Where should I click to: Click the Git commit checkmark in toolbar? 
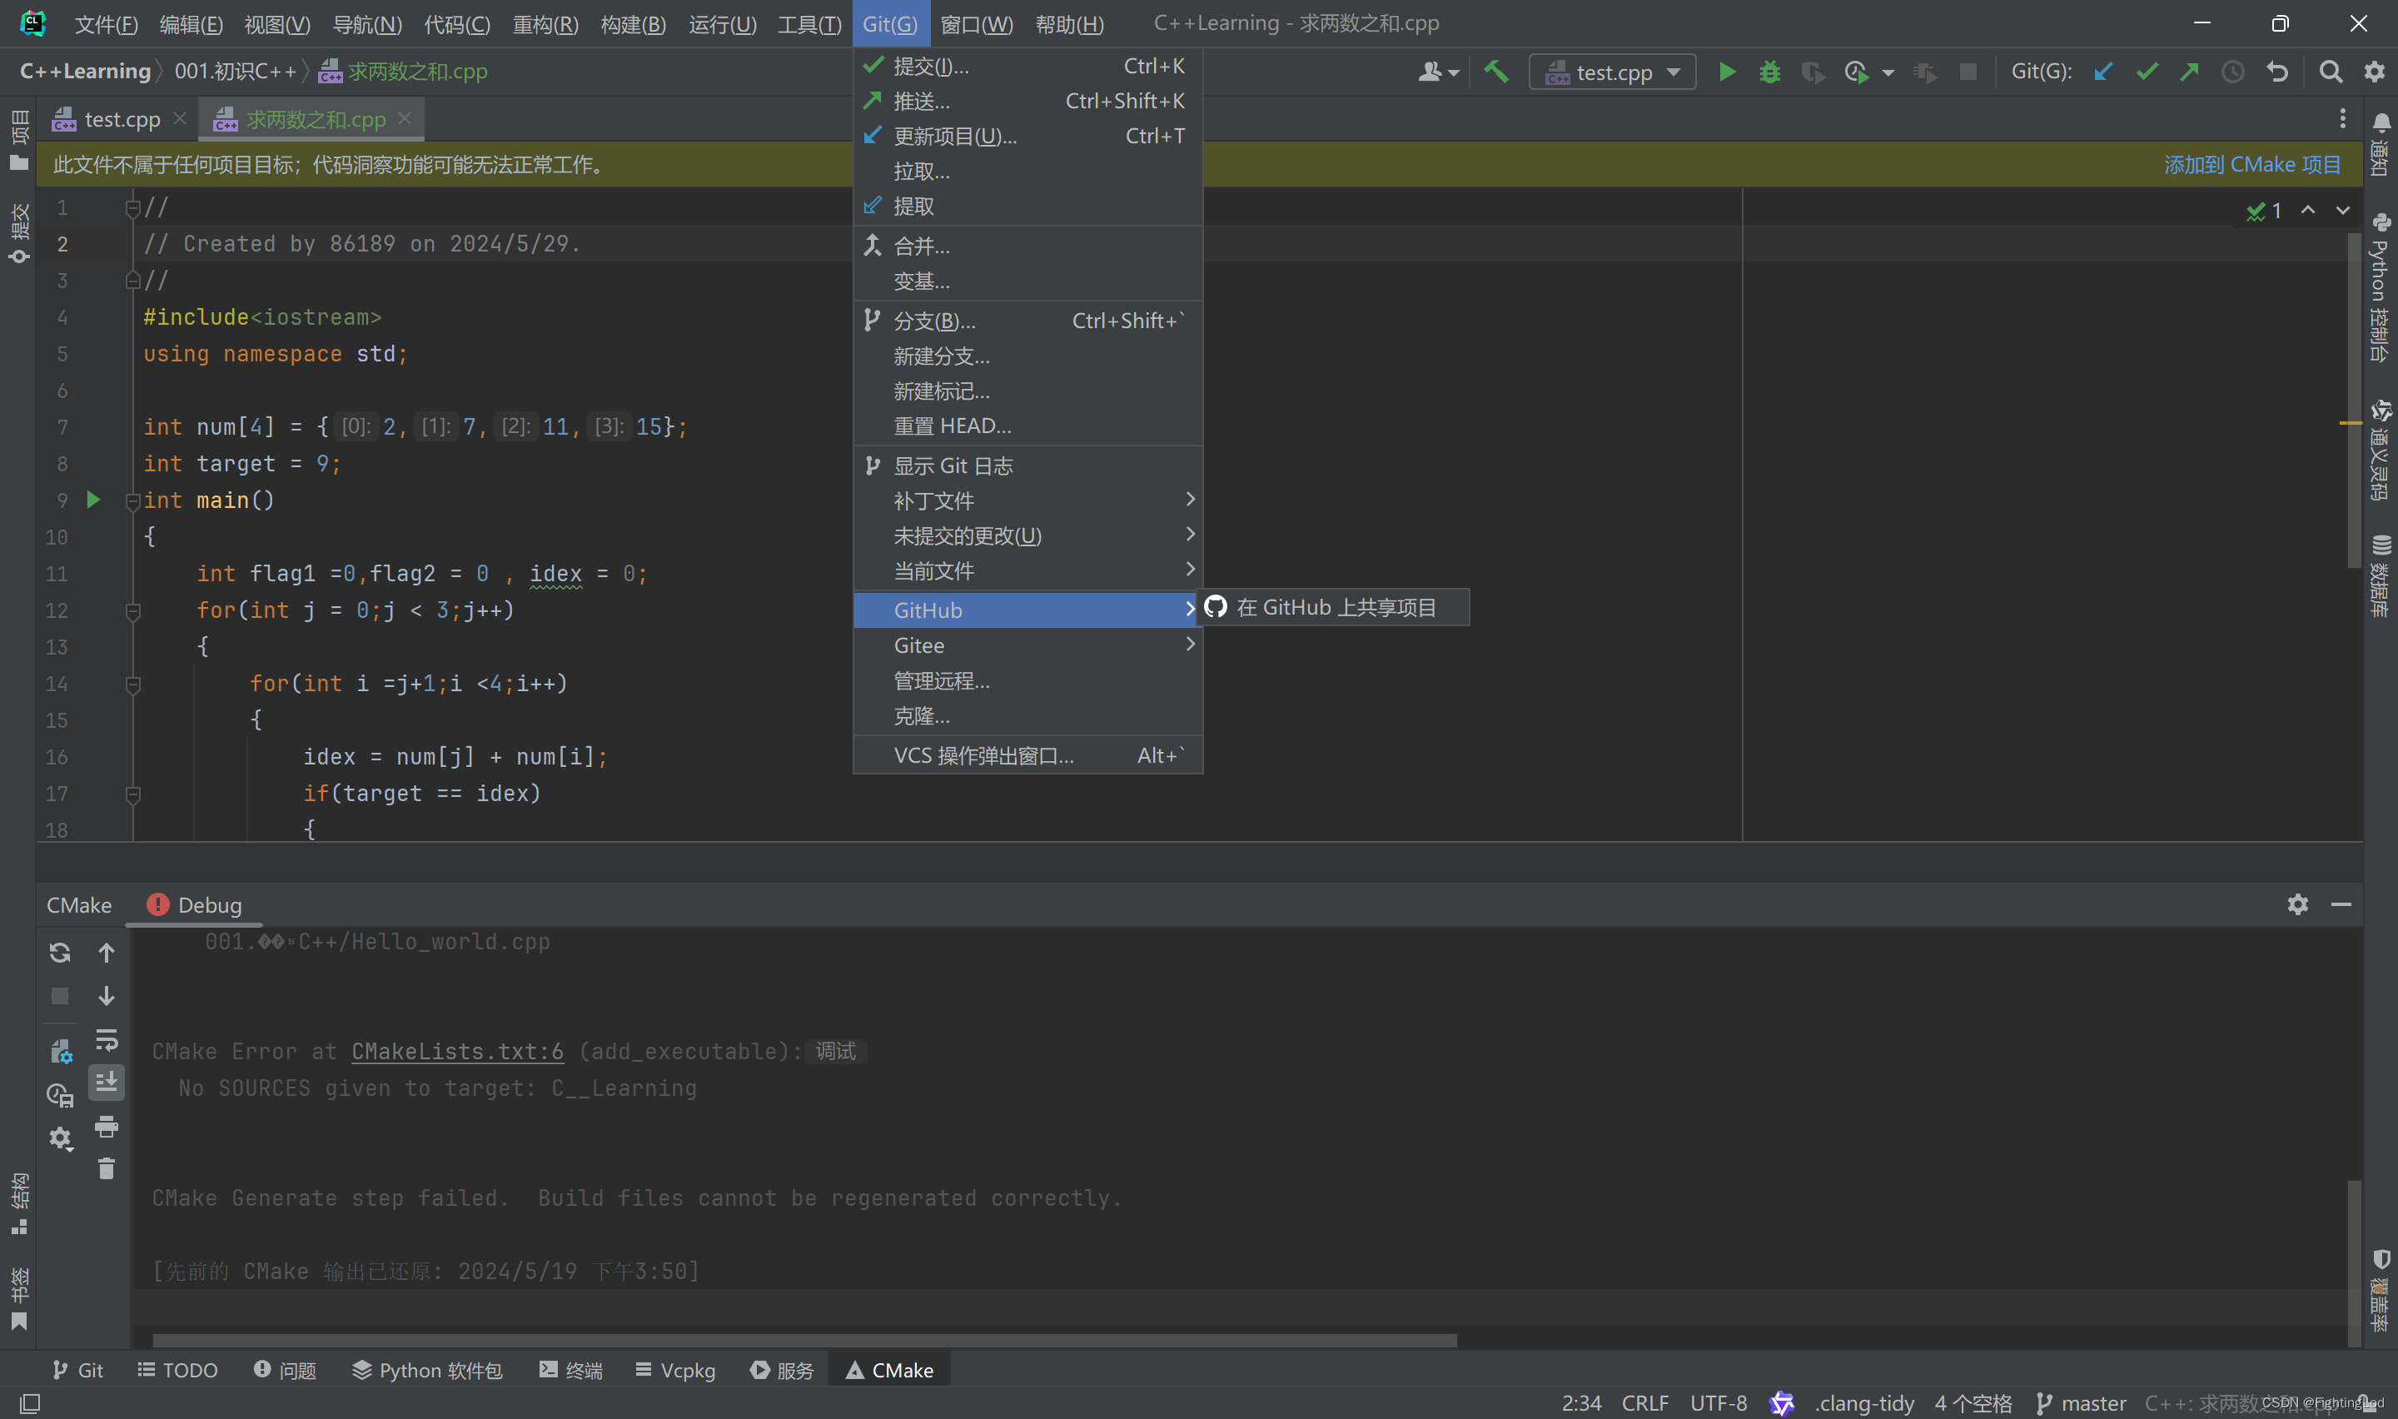pos(2146,72)
